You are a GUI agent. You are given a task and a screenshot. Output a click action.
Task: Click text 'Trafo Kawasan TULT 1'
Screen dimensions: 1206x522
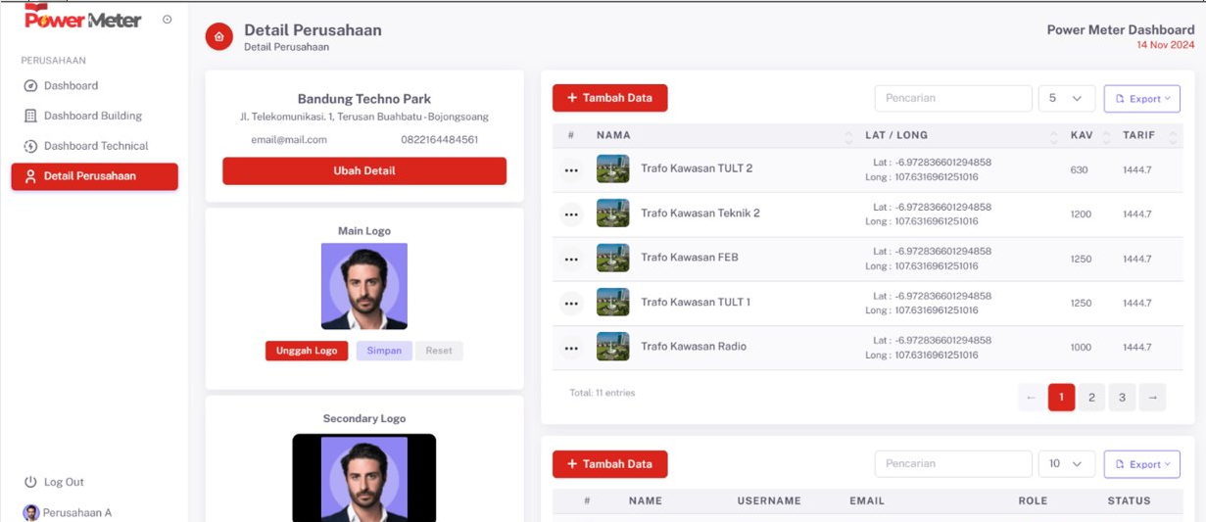pos(696,302)
